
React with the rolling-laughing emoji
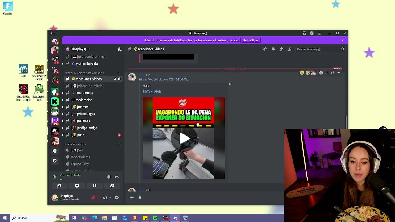308,72
